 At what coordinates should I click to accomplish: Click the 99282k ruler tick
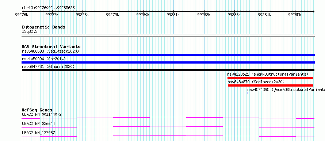[204, 15]
